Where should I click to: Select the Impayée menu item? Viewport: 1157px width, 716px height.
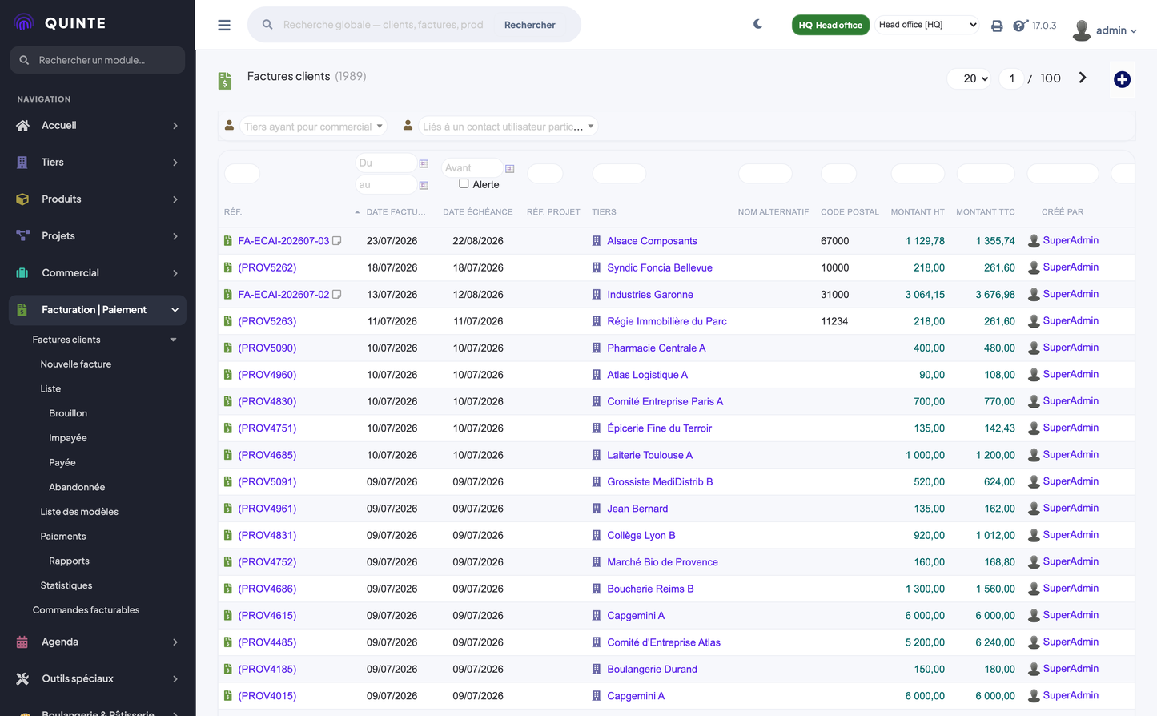(x=68, y=438)
